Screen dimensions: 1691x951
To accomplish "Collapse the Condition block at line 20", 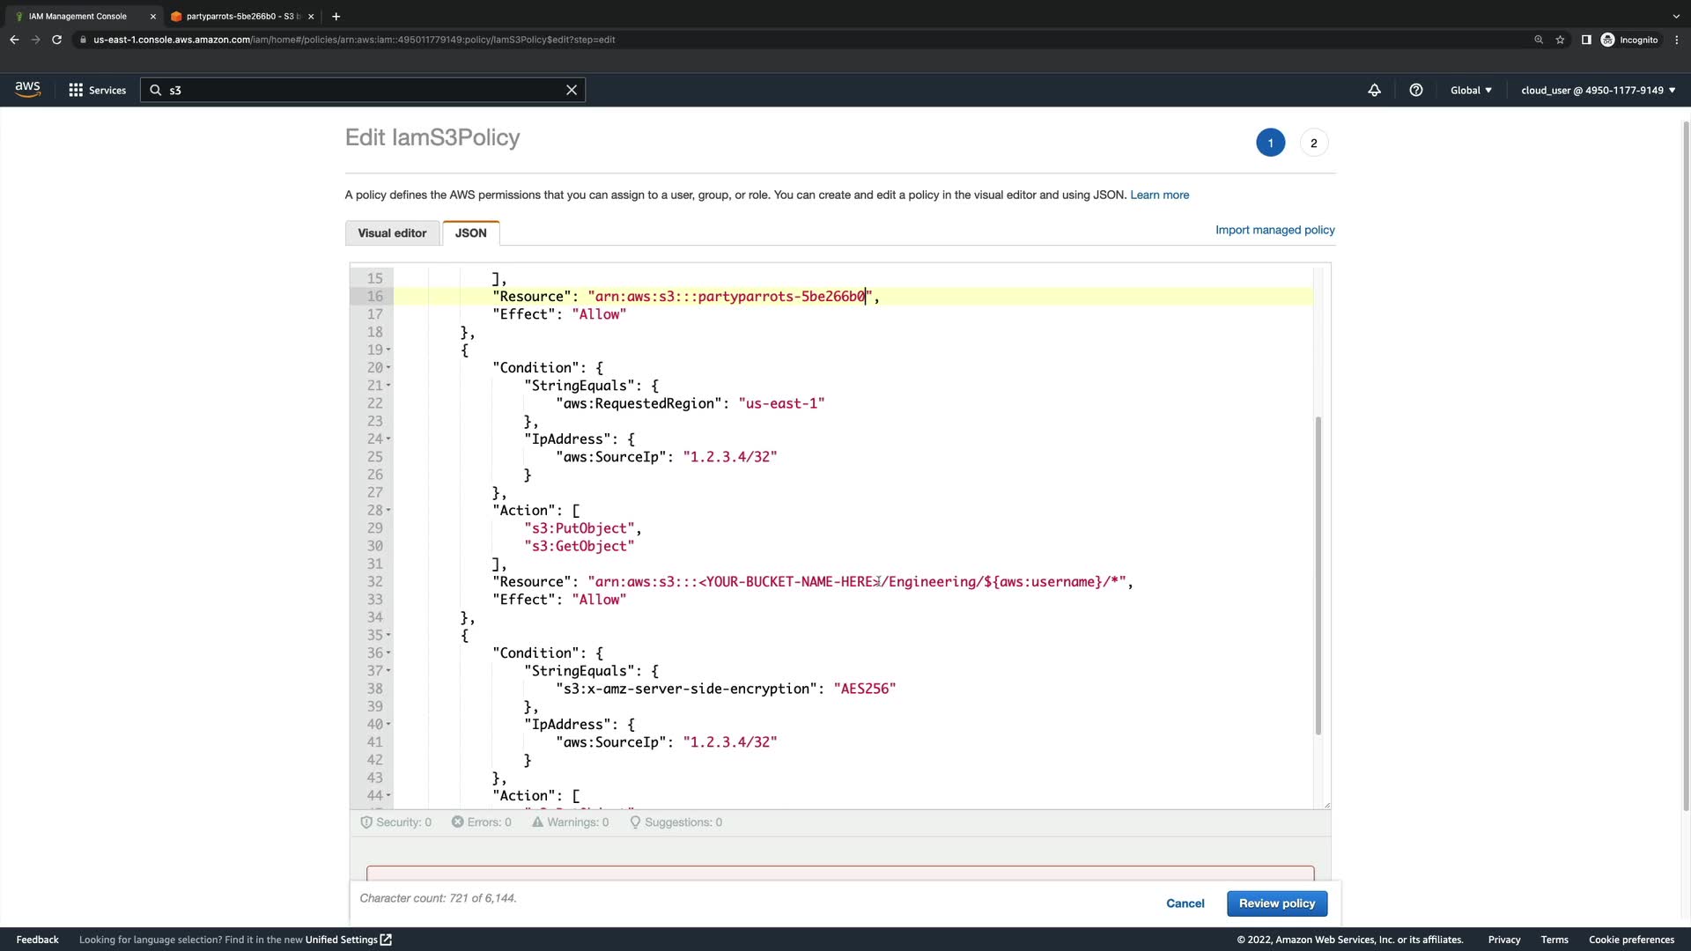I will (388, 368).
